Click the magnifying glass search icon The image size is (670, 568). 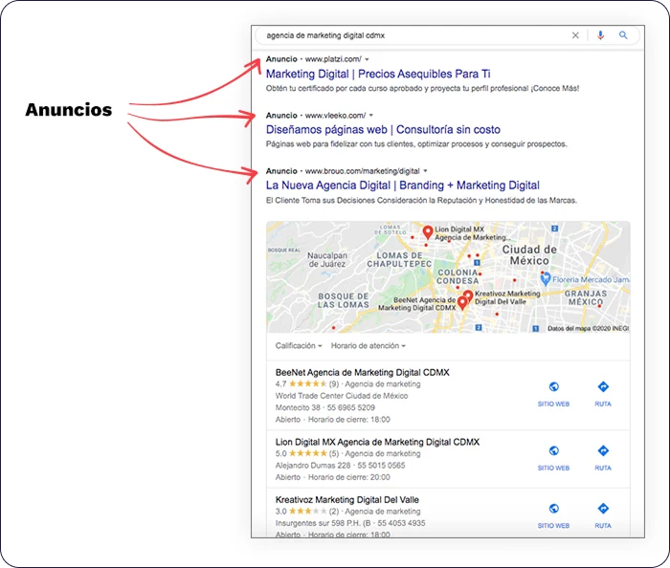(x=623, y=35)
